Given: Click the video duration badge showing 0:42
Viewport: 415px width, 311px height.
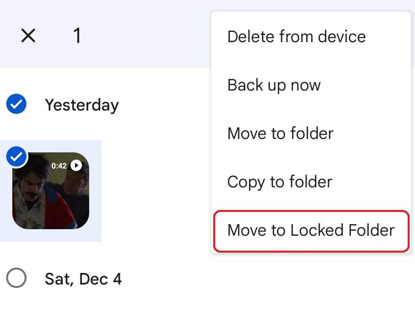Looking at the screenshot, I should pos(60,166).
